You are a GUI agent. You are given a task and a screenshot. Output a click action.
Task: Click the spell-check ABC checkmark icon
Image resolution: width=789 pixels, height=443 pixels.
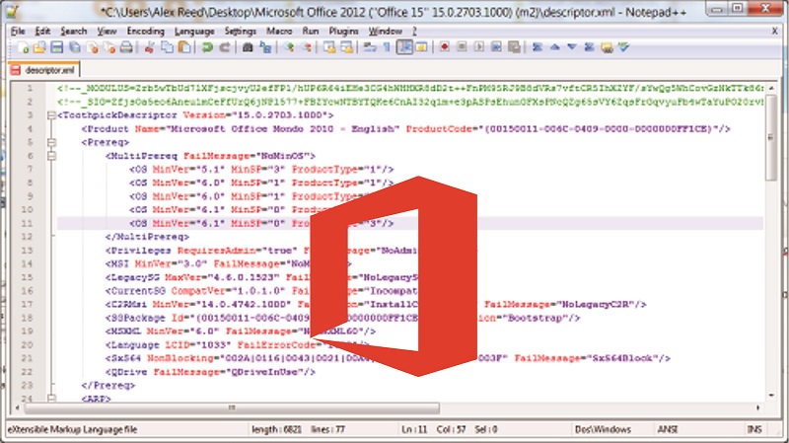[x=624, y=47]
